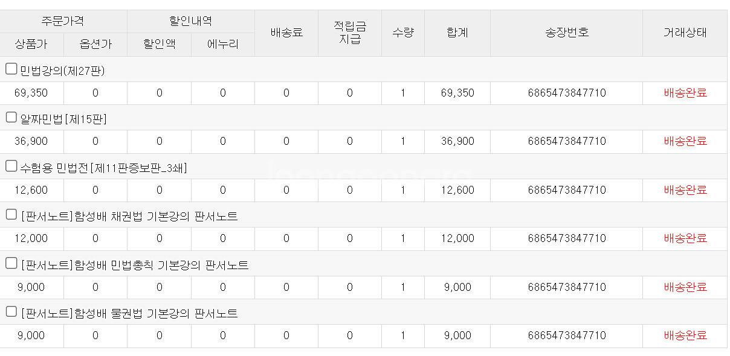730x356 pixels.
Task: Select the checkbox for 수험용 민법전
Action: (x=11, y=165)
